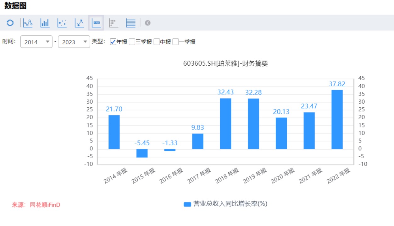Select the 2015 年报 negative bar -5.45
The height and width of the screenshot is (226, 394).
coord(142,153)
